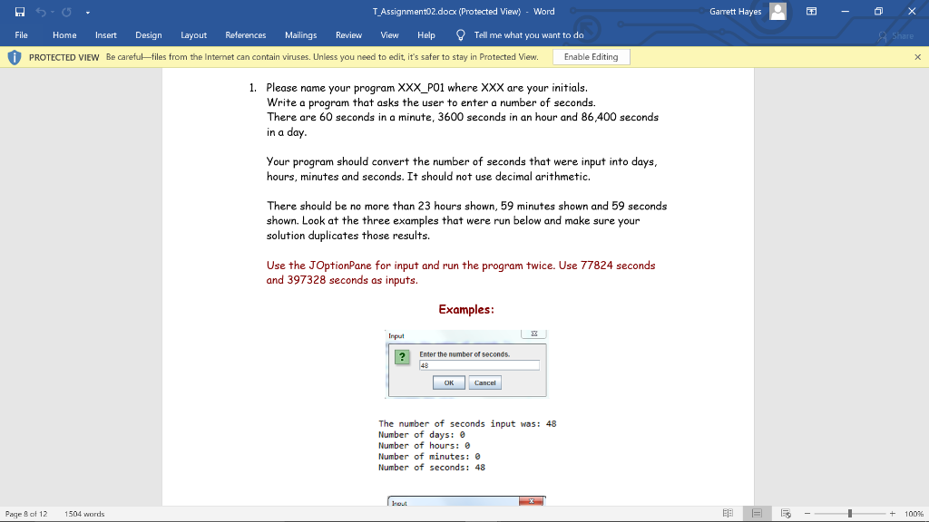Click the Garrett Hayes account picture
Image resolution: width=929 pixels, height=522 pixels.
[x=780, y=12]
